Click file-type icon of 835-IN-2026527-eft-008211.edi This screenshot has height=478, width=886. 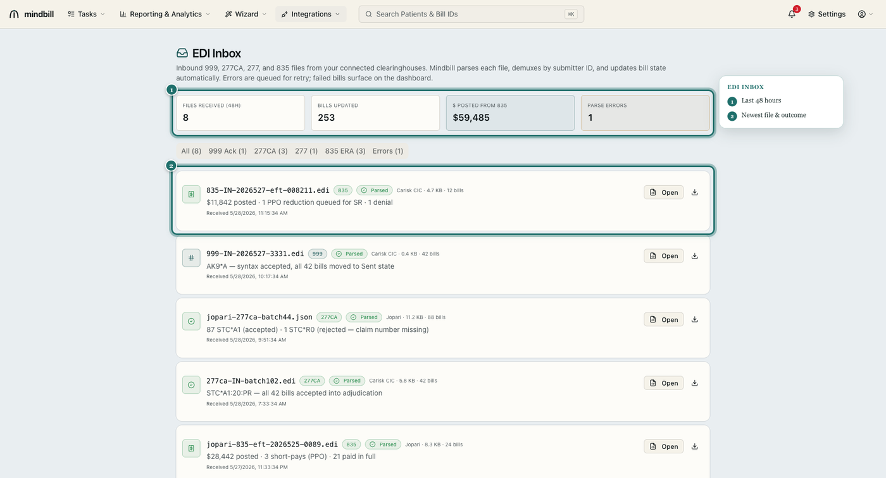[191, 194]
